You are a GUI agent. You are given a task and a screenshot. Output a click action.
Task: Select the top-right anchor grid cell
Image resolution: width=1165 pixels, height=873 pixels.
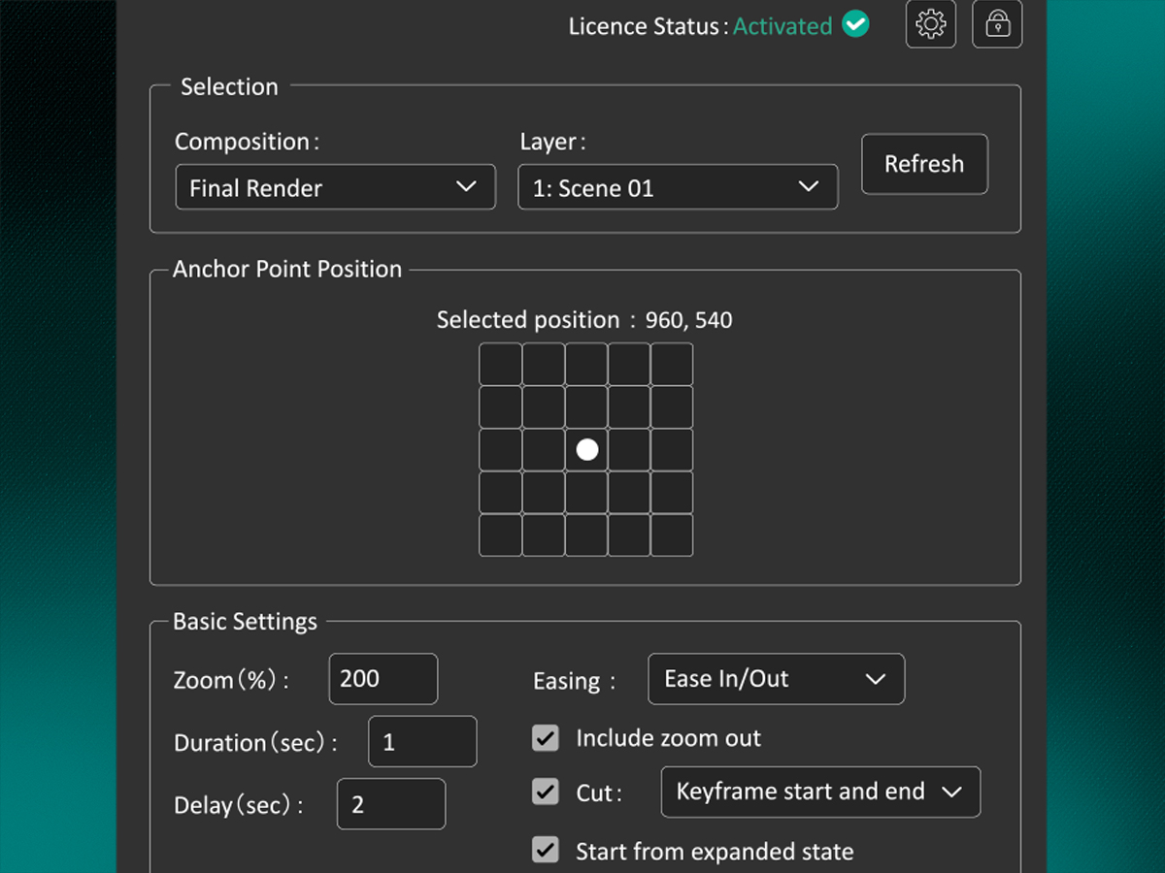pos(672,365)
